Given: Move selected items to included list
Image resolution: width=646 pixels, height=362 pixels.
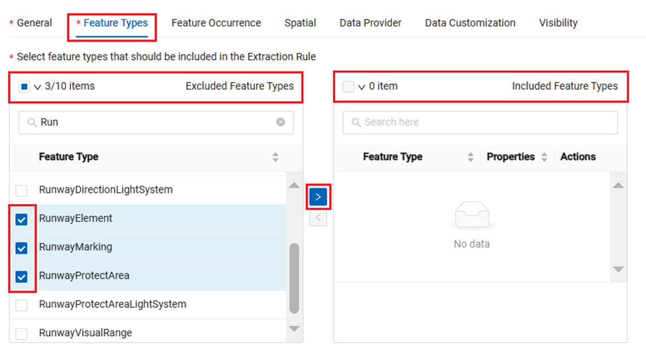Looking at the screenshot, I should [x=318, y=197].
